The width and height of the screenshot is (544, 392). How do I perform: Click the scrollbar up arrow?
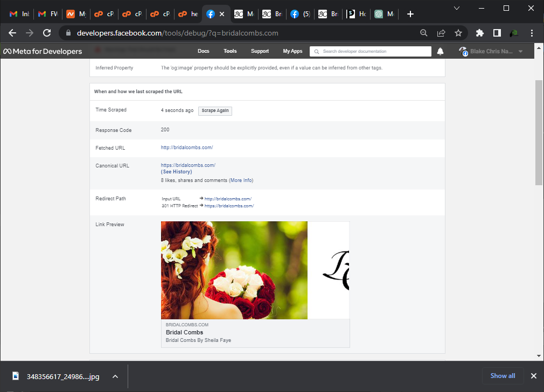click(x=539, y=48)
